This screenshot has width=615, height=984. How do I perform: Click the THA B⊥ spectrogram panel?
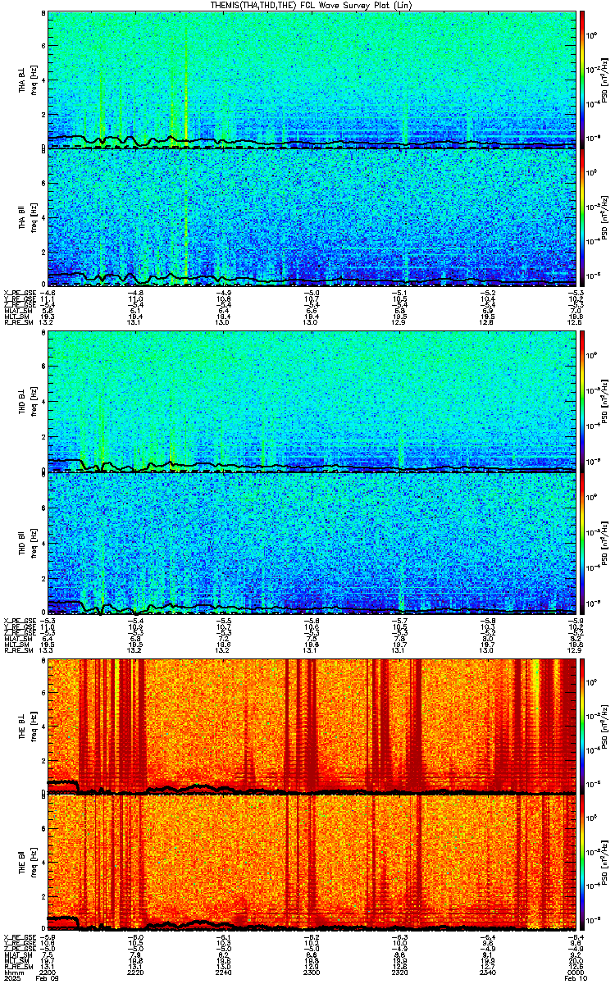(x=312, y=80)
